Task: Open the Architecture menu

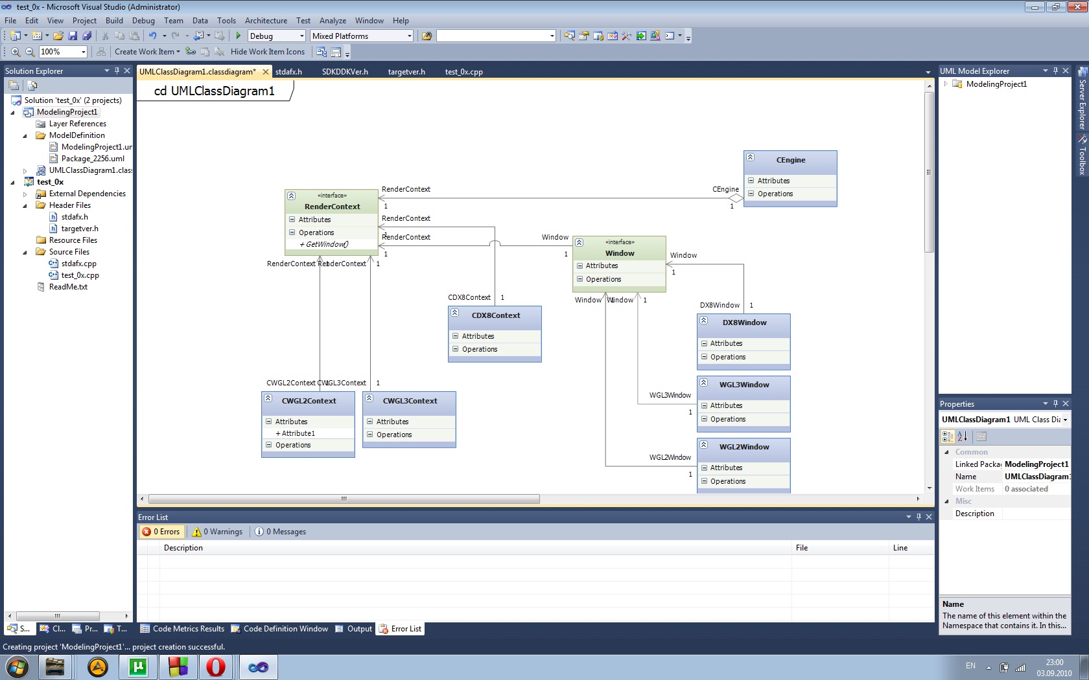Action: click(266, 21)
